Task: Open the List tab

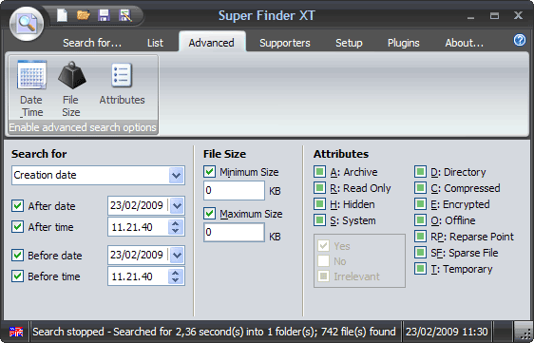Action: tap(155, 43)
